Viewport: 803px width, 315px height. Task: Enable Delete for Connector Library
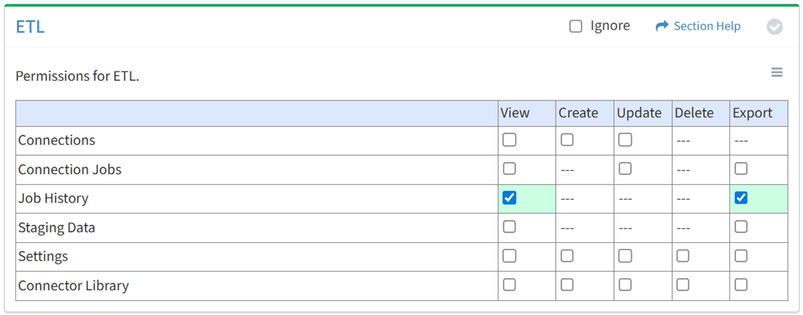point(683,284)
